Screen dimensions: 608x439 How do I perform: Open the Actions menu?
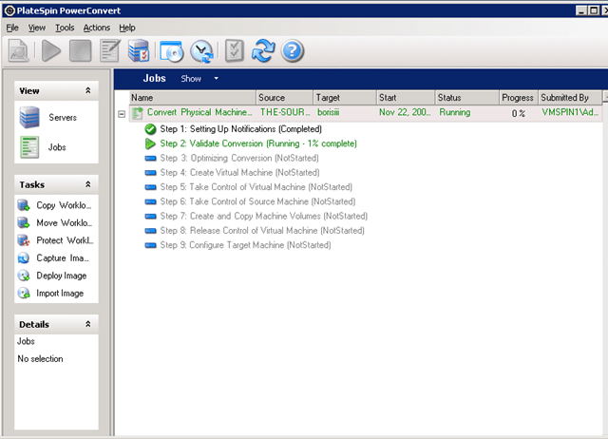pyautogui.click(x=97, y=28)
